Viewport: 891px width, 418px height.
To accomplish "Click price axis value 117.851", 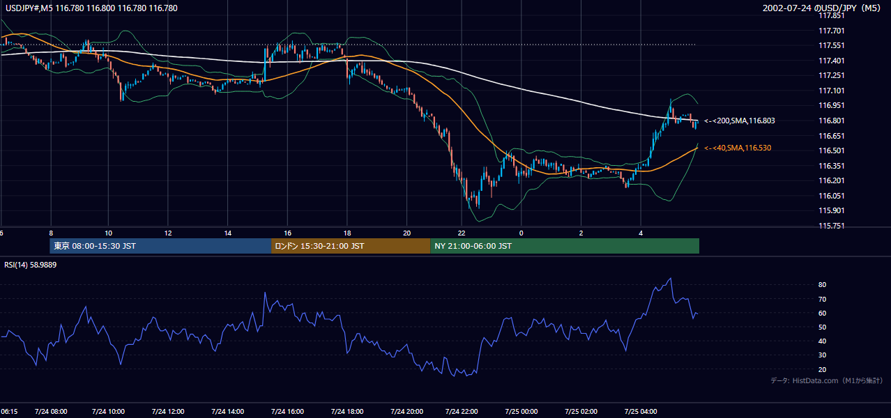I will pyautogui.click(x=832, y=15).
